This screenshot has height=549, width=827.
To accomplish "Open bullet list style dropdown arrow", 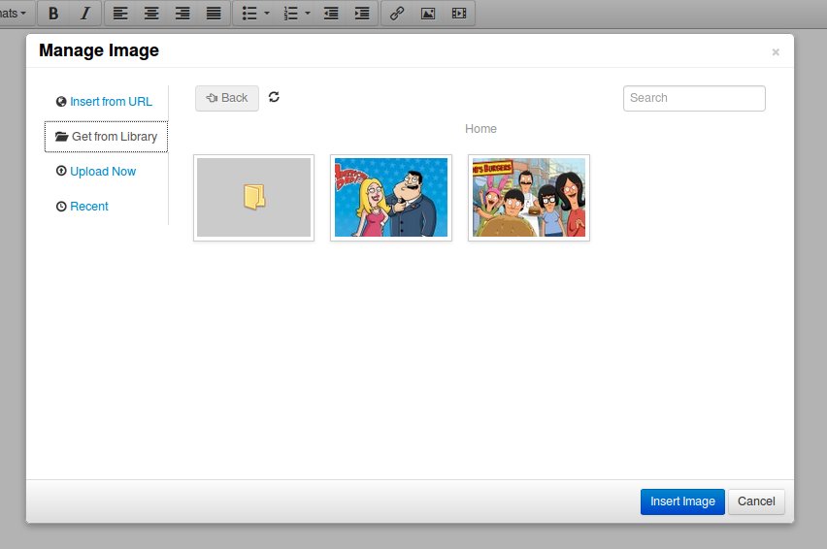I will [267, 14].
